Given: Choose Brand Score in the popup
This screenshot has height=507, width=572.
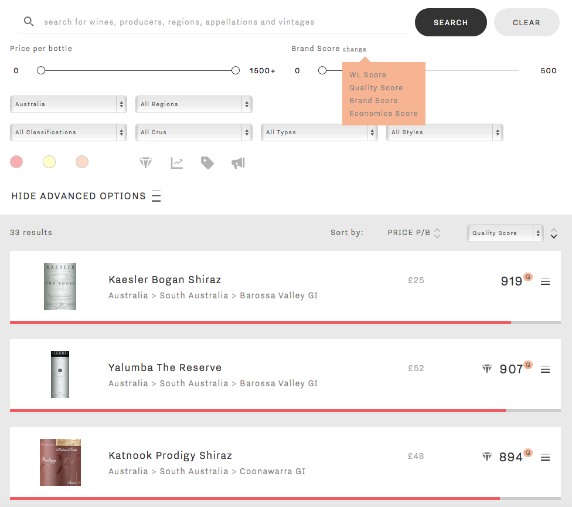Looking at the screenshot, I should (373, 101).
